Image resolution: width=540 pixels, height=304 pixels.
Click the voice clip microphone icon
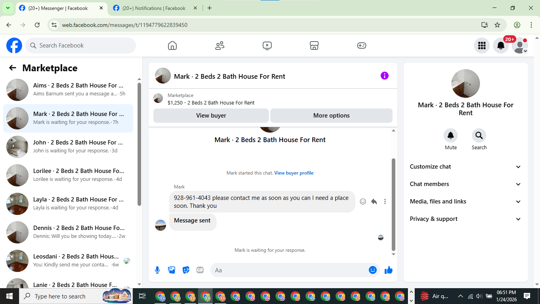click(157, 270)
